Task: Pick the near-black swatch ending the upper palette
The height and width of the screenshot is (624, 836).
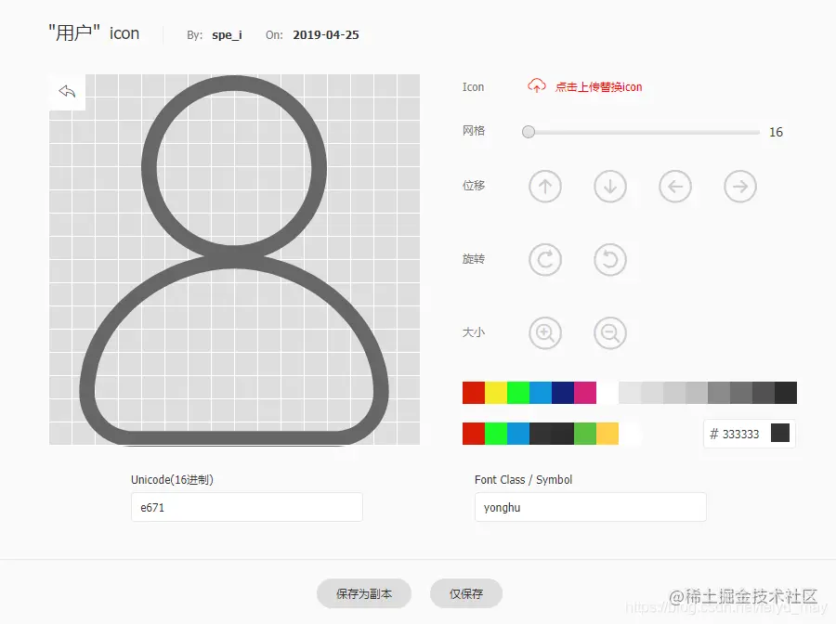Action: 786,393
